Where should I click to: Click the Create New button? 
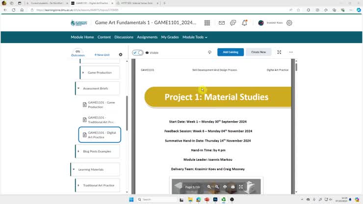point(259,52)
